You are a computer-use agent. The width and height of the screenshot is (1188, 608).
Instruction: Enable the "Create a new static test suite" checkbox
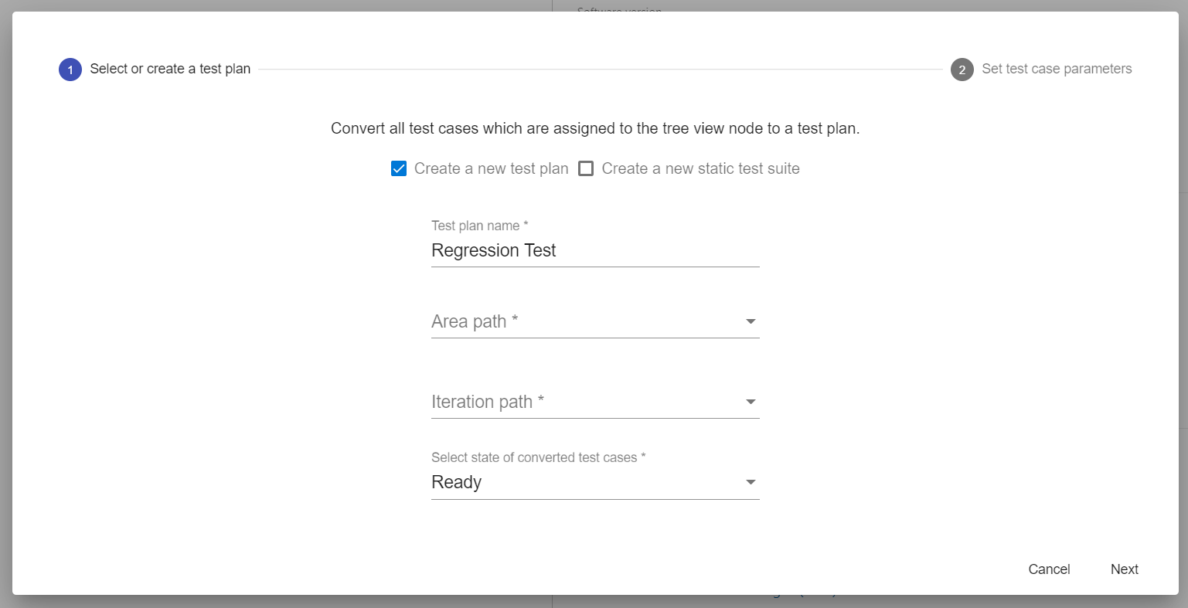tap(586, 168)
